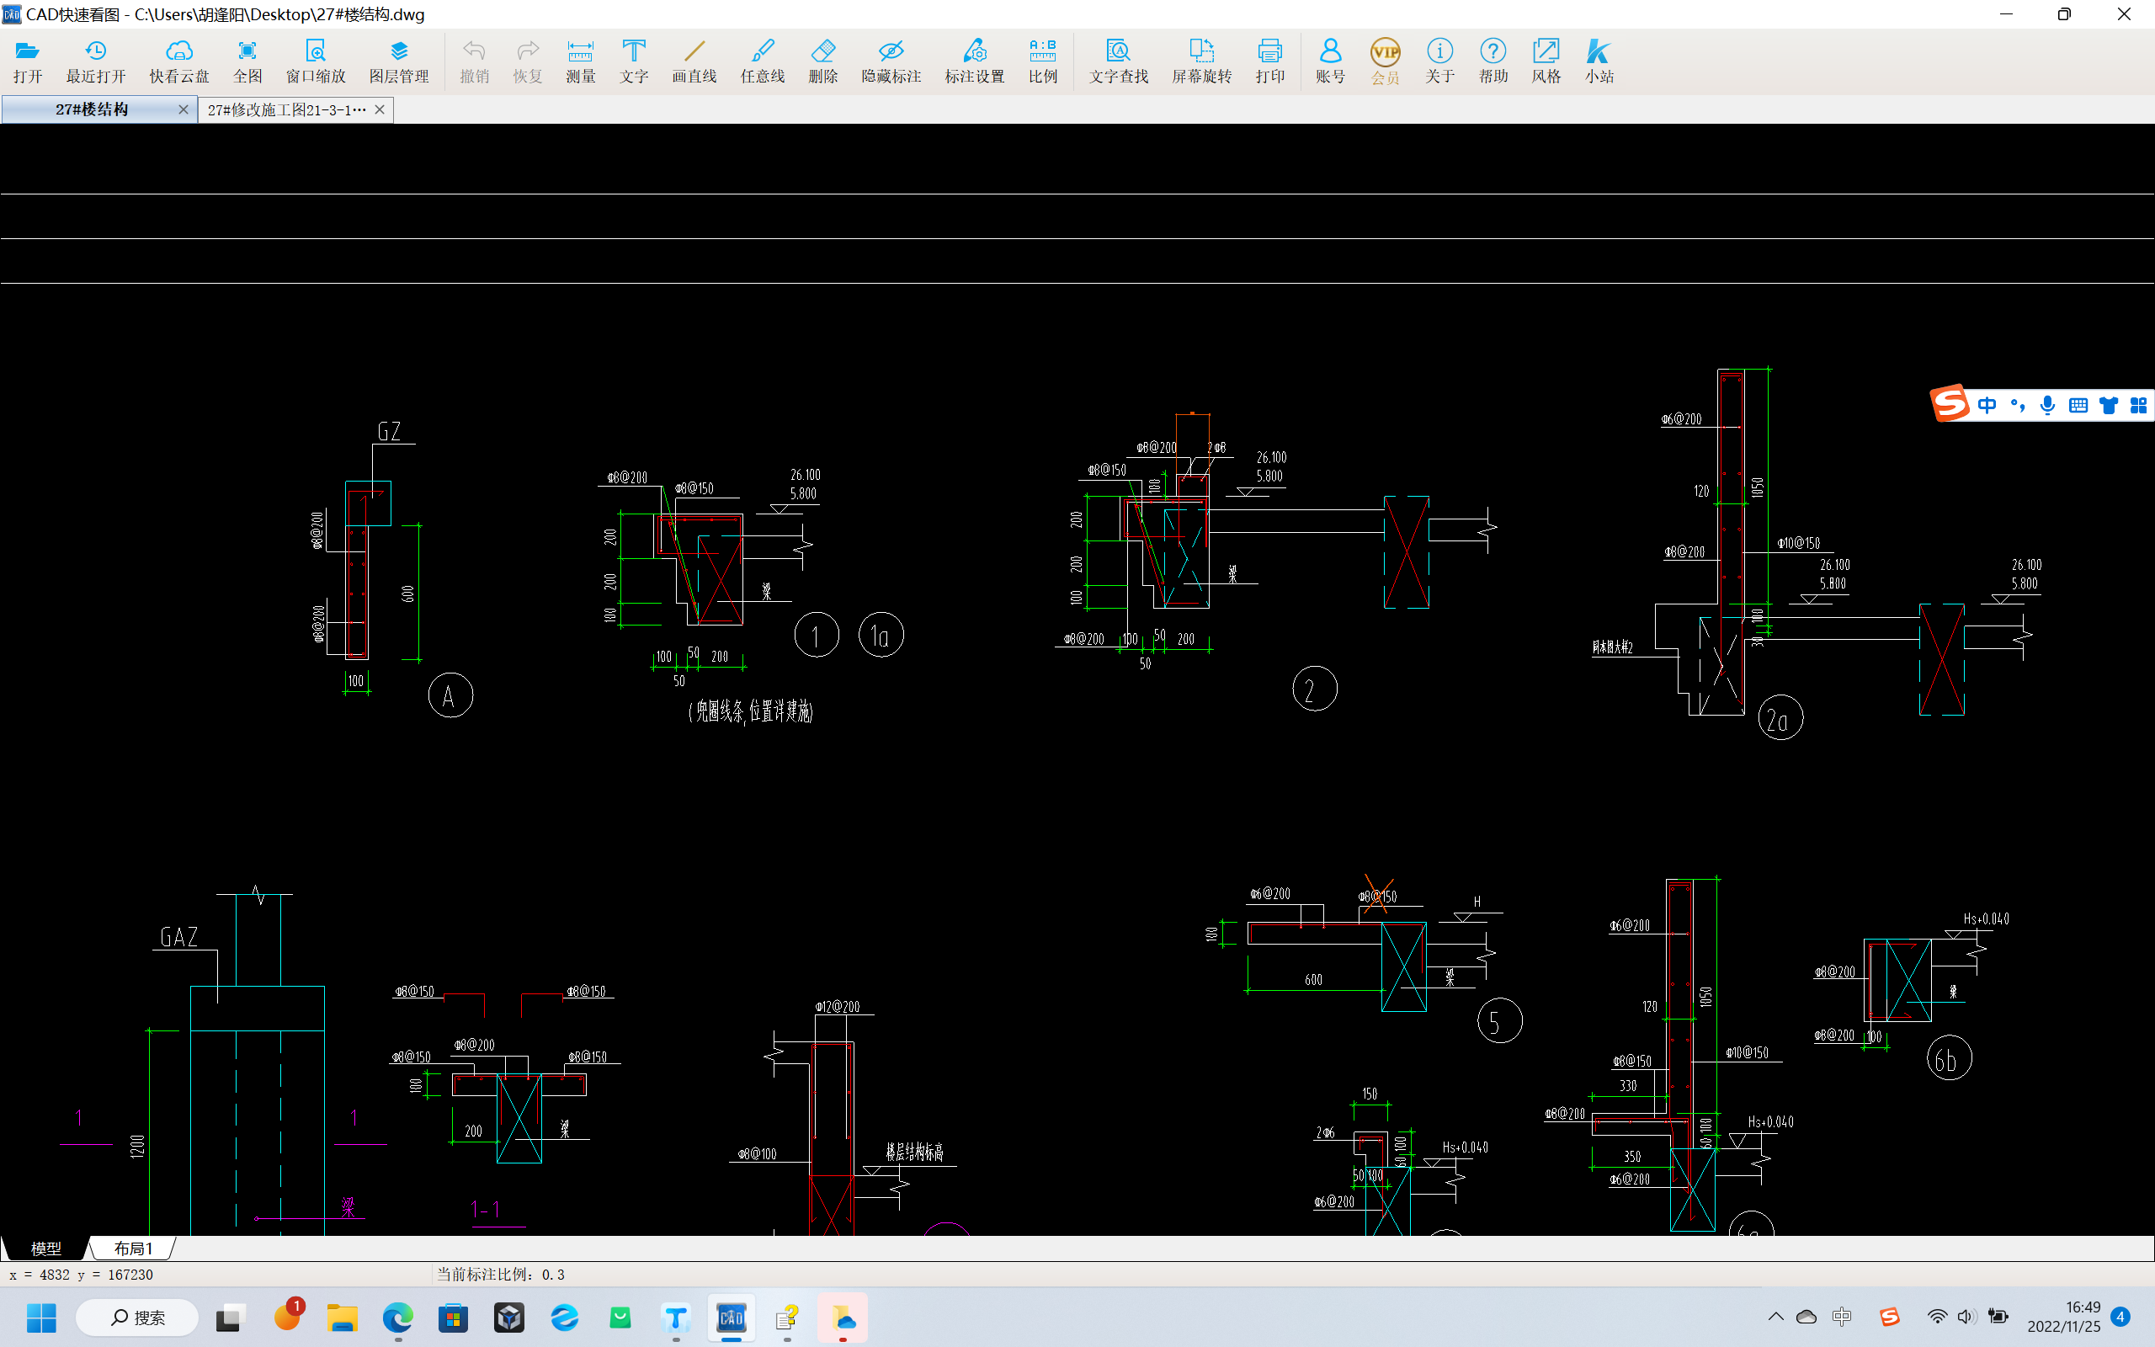The image size is (2155, 1347).
Task: Switch to the 布局1 layout tab
Action: pyautogui.click(x=133, y=1249)
